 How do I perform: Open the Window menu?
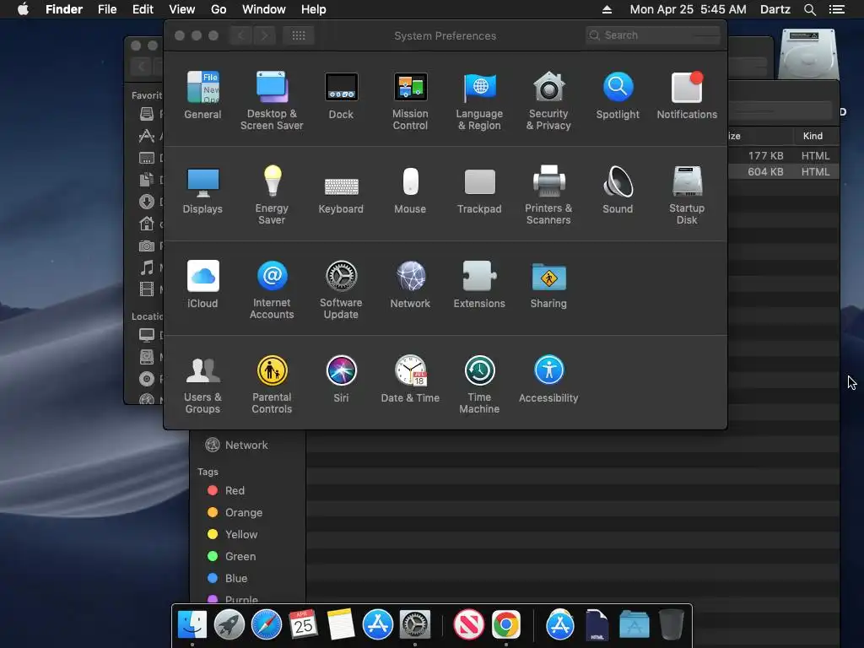(264, 9)
